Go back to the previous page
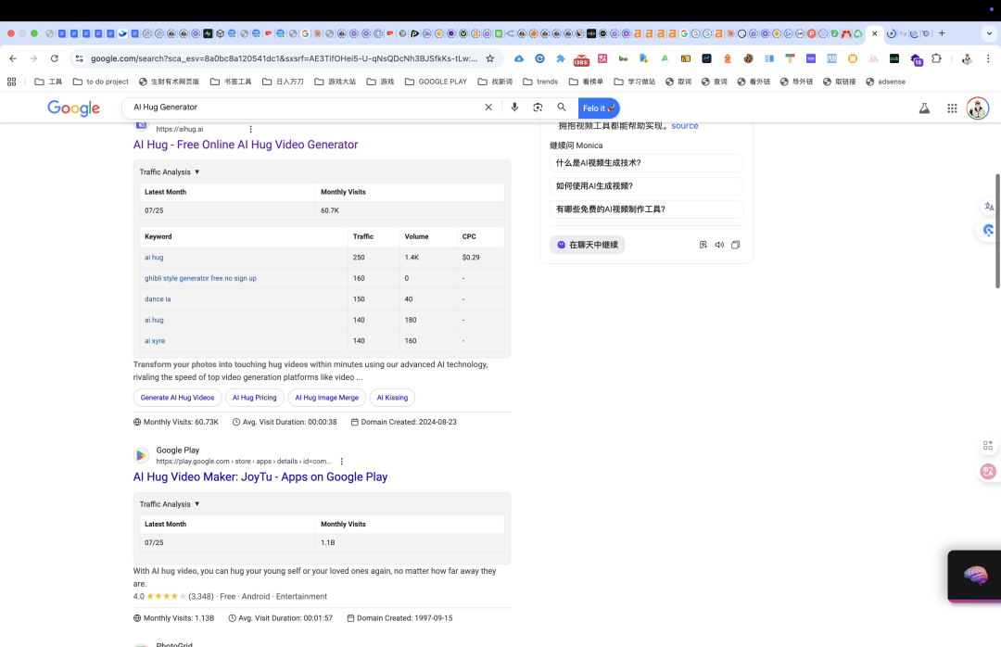1001x647 pixels. tap(13, 58)
